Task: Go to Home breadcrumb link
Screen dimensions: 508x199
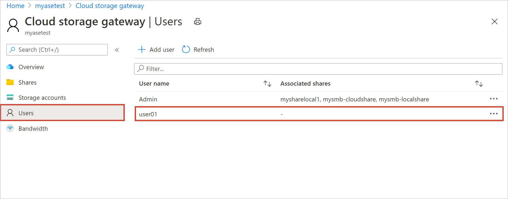Action: [16, 6]
